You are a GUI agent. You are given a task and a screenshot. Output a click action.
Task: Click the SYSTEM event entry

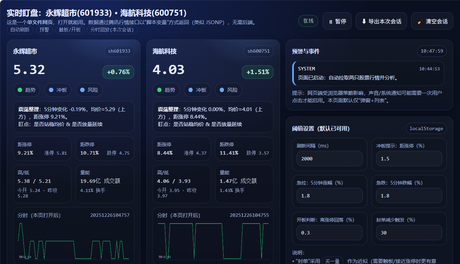[x=368, y=73]
